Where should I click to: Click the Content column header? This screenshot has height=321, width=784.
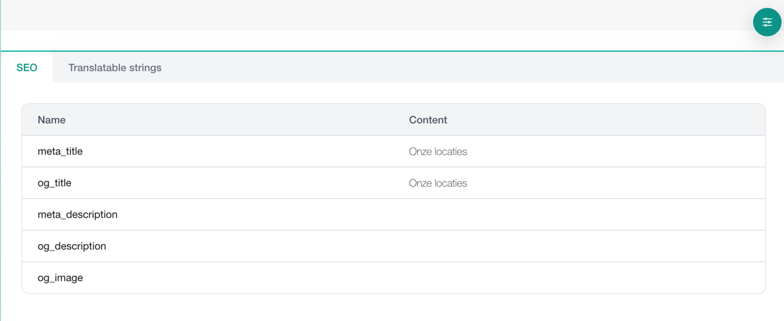click(x=428, y=119)
